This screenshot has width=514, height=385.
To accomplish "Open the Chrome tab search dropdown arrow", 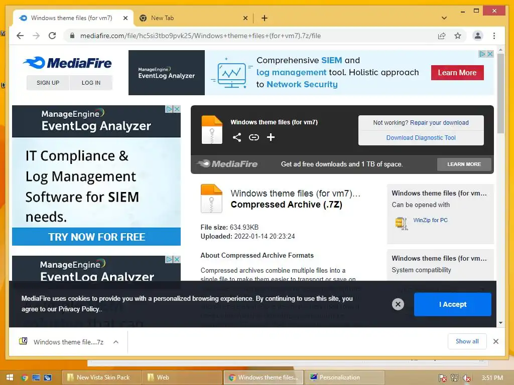I will [444, 18].
